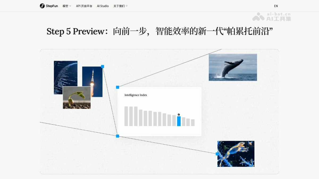
Task: Select the glowing frog skeleton image
Action: (236, 154)
